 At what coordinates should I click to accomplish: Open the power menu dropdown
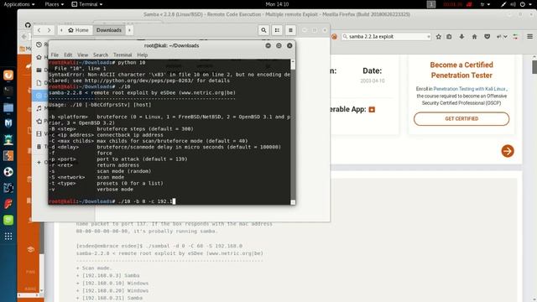pos(525,4)
